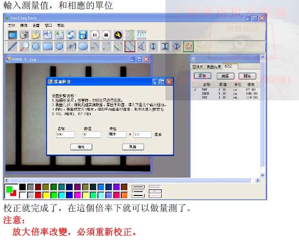Select the angle measurement tool

tap(142, 46)
